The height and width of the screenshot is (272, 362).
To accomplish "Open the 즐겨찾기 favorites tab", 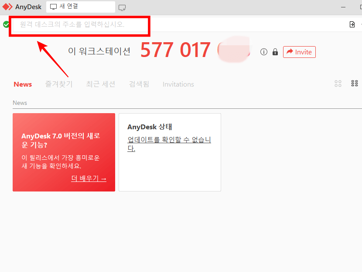I will tap(58, 84).
